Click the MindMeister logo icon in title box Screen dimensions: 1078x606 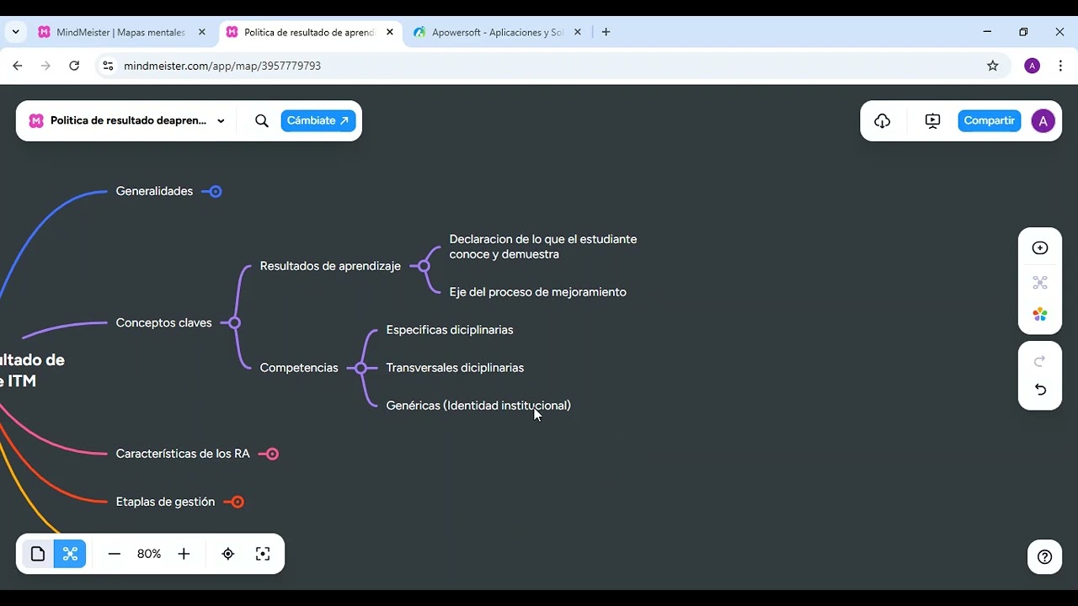(x=36, y=120)
